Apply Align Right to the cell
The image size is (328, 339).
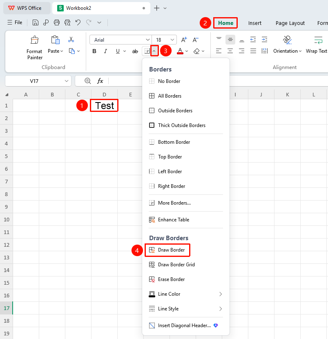pos(242,51)
